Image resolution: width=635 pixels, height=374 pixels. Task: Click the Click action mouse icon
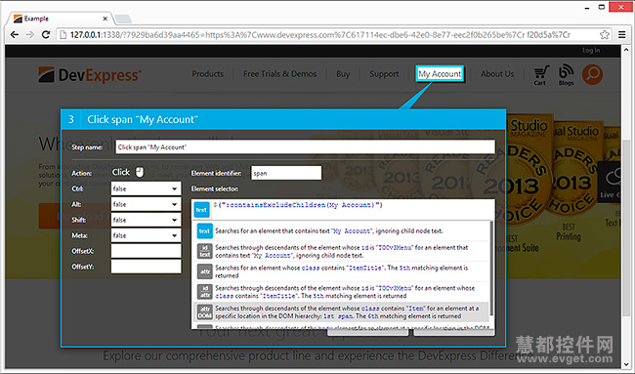coord(140,172)
